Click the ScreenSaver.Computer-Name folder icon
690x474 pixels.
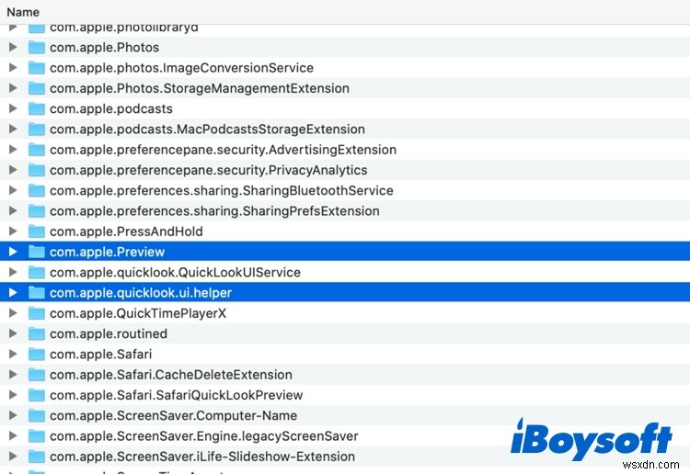click(37, 415)
